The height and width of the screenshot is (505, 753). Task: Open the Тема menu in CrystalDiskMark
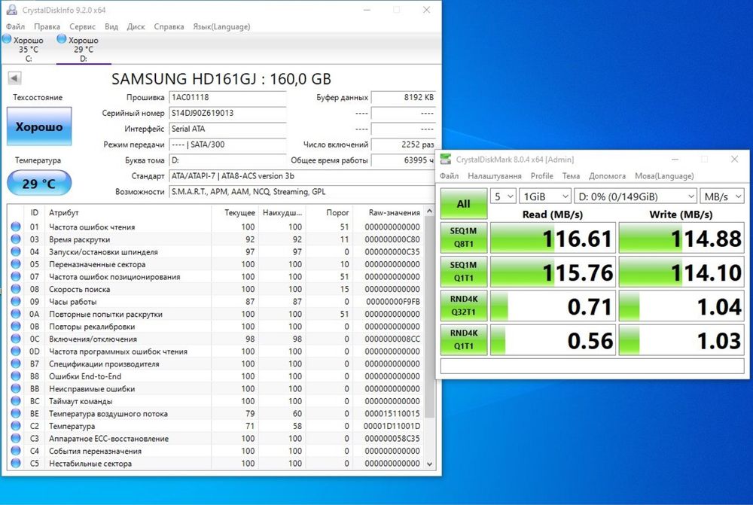click(x=571, y=175)
